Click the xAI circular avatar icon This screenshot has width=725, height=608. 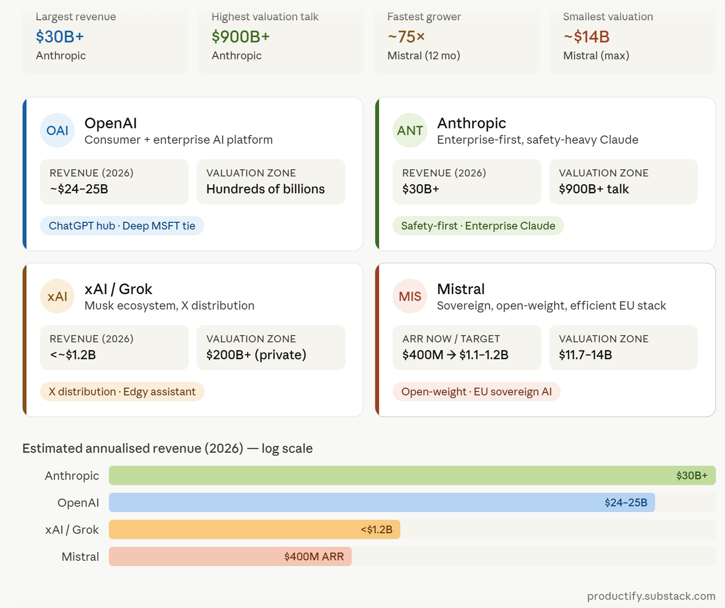(x=57, y=296)
